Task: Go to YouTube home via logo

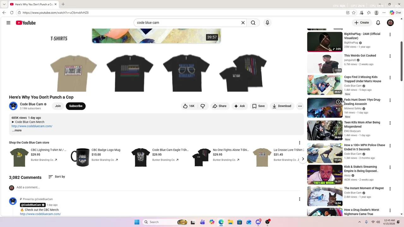Action: coord(26,23)
